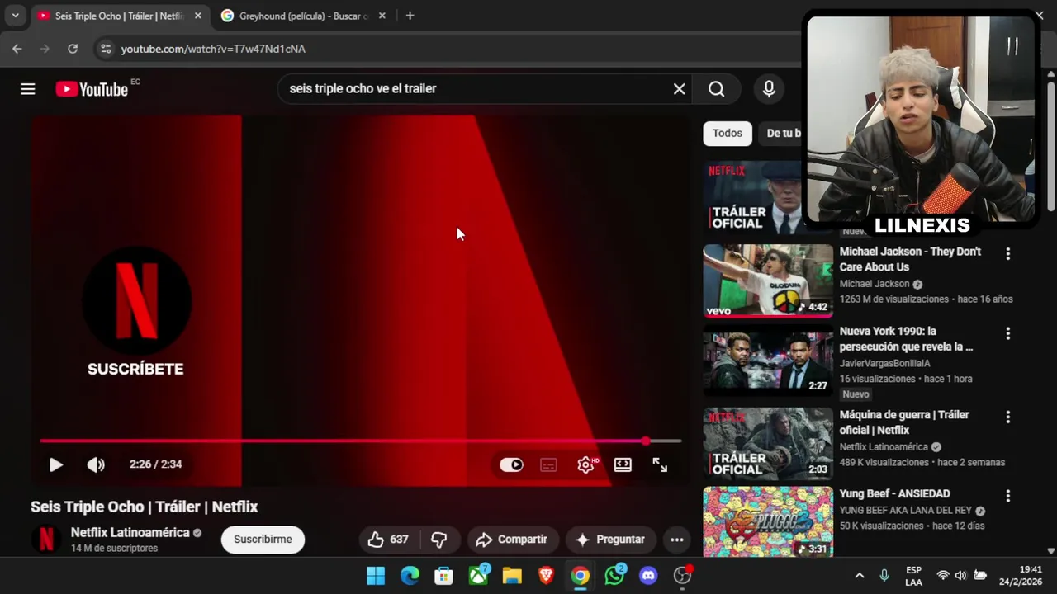Subscribe using Suscribirme button
Viewport: 1057px width, 594px height.
coord(263,540)
